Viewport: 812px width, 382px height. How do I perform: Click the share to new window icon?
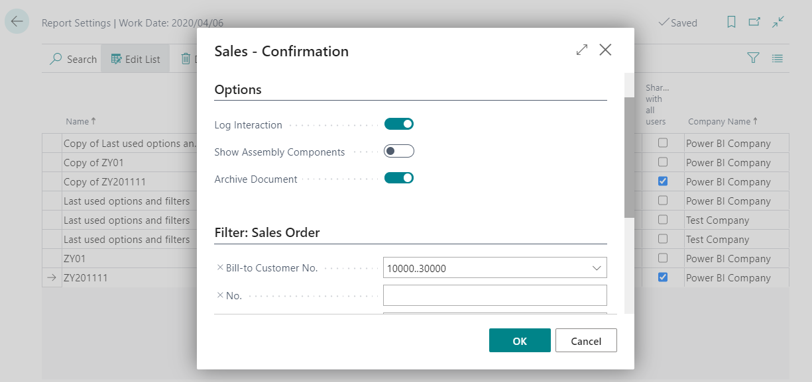(x=754, y=22)
